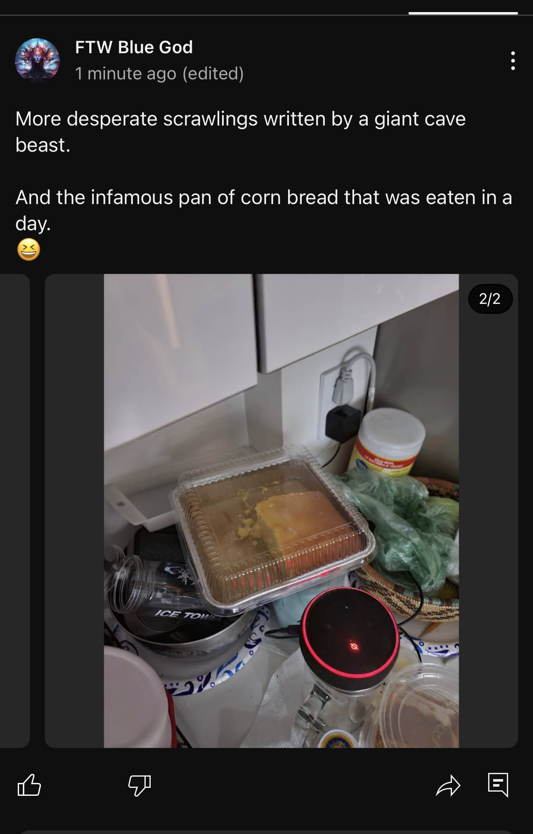Tap the white handle bar at top
This screenshot has height=834, width=533.
[463, 13]
